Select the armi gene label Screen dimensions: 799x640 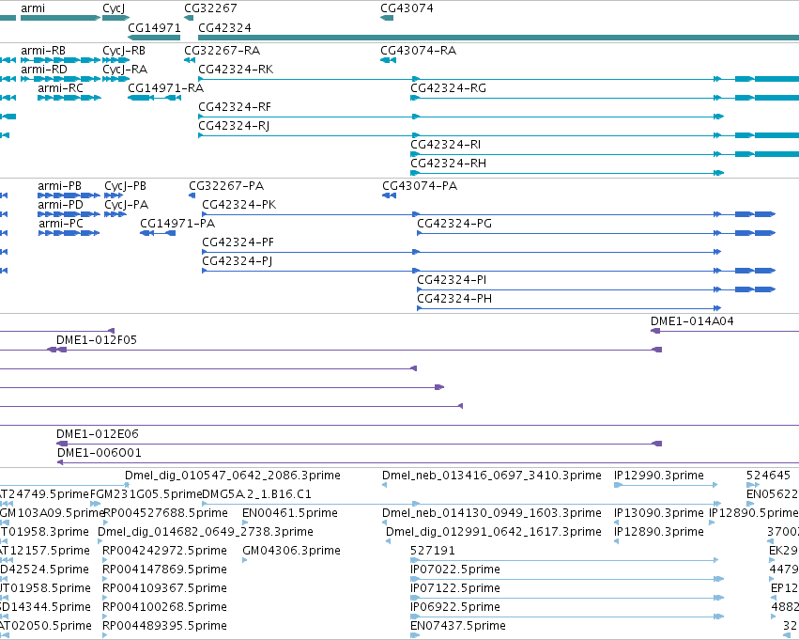click(x=33, y=8)
